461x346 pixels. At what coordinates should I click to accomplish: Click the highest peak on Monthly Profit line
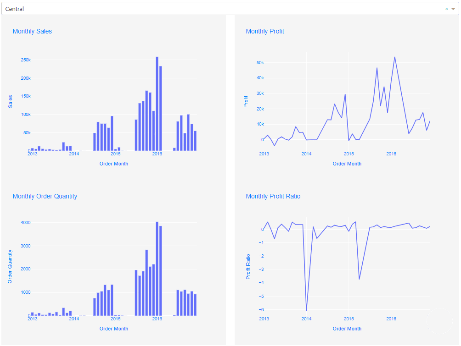click(394, 57)
